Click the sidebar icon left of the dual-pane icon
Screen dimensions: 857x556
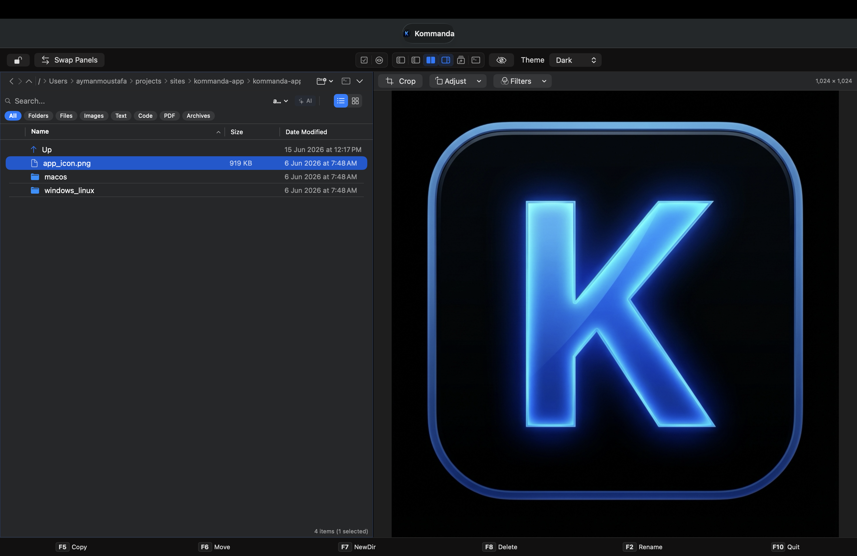click(x=415, y=60)
